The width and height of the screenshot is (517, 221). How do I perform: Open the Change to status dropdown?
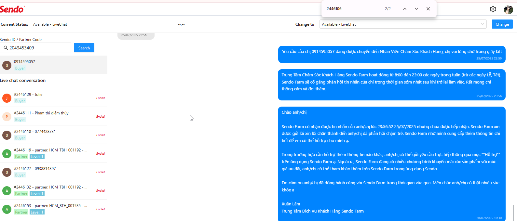(x=403, y=24)
